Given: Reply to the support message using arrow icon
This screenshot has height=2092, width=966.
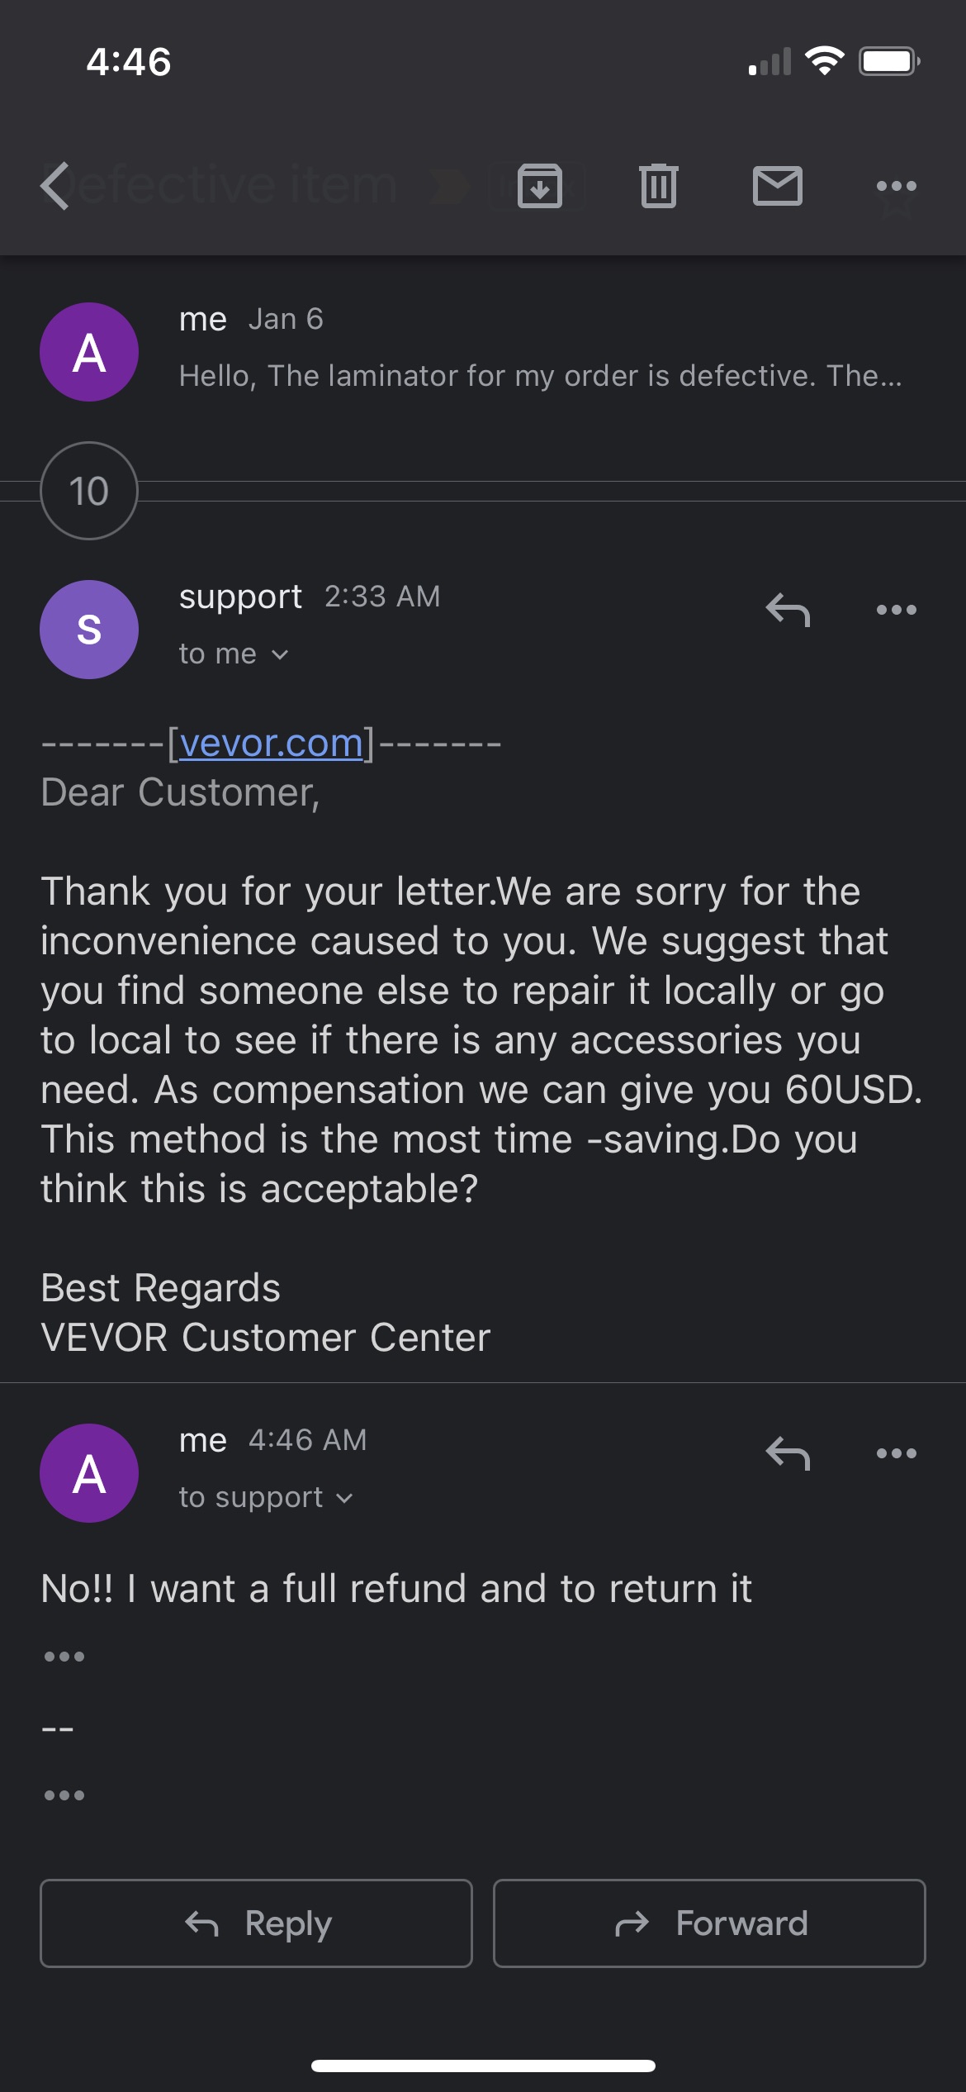Looking at the screenshot, I should tap(788, 611).
